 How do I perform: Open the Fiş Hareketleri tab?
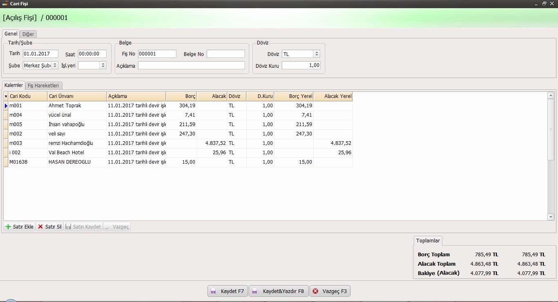tap(43, 85)
